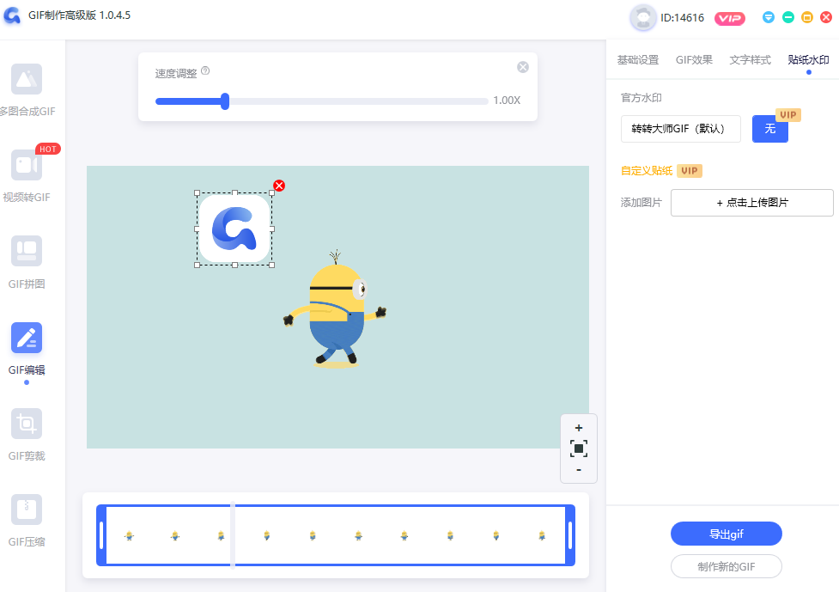The height and width of the screenshot is (592, 839).
Task: Click the app logo in title bar
Action: point(12,15)
